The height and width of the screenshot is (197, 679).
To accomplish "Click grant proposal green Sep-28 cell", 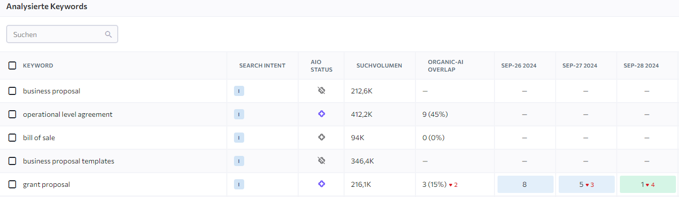I will (648, 184).
